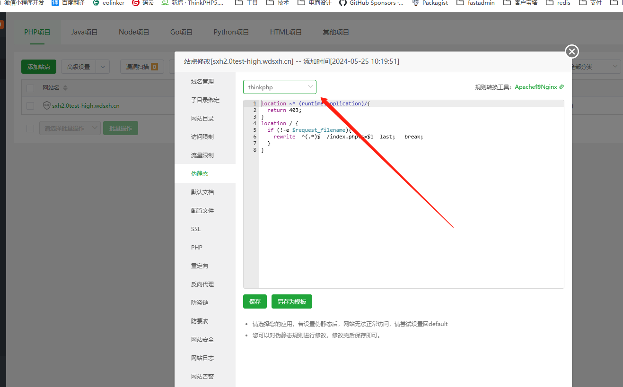The height and width of the screenshot is (387, 623).
Task: Open the 请选择批量操作 dropdown
Action: (x=70, y=128)
